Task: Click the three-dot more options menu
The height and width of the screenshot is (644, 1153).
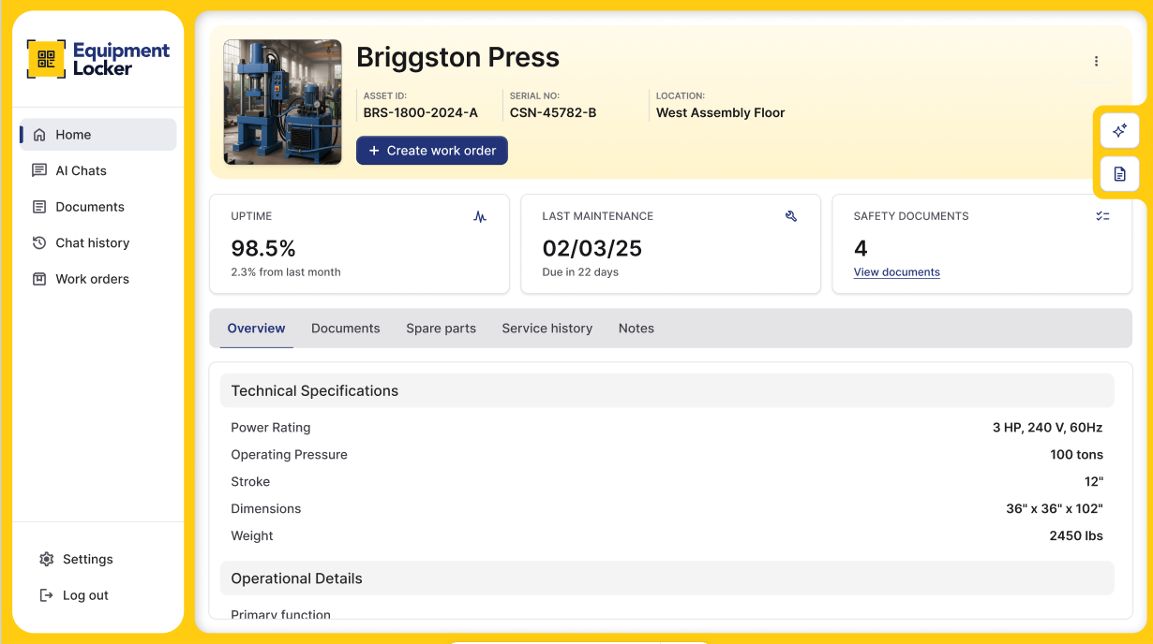Action: [1096, 62]
